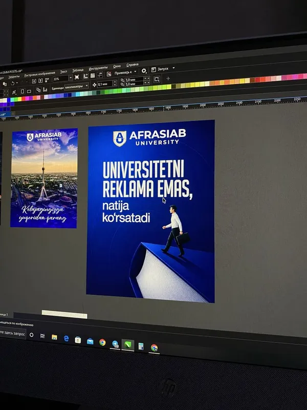The height and width of the screenshot is (410, 307).
Task: Click the Full-screen preview icon
Action: coord(77,77)
